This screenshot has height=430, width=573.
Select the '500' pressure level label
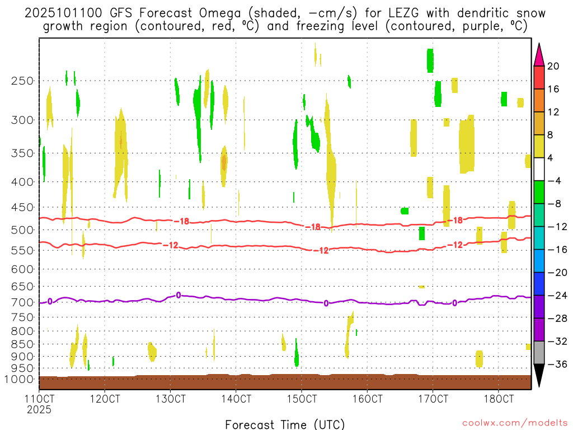click(x=22, y=230)
